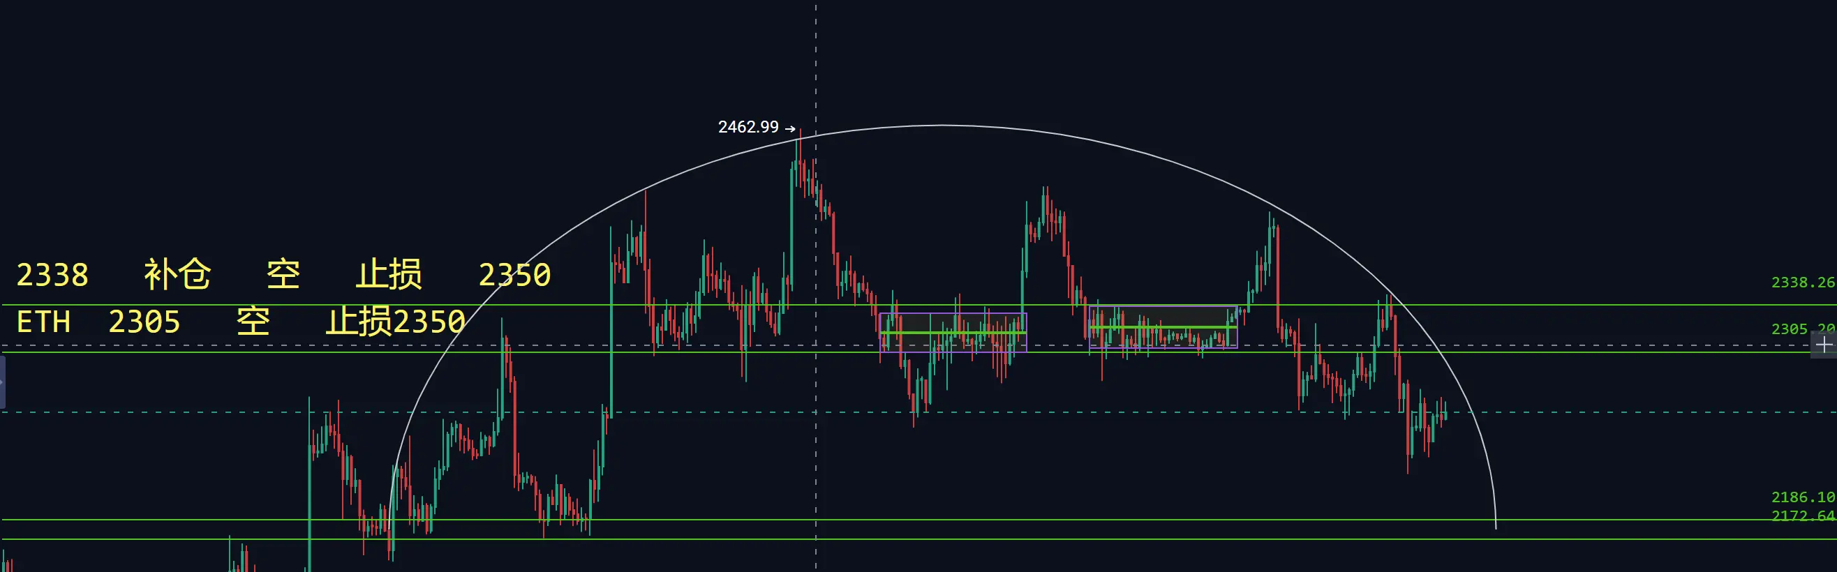Screen dimensions: 1837x572
Task: Select the yellow note starting with "2338 补仓"
Action: 284,274
